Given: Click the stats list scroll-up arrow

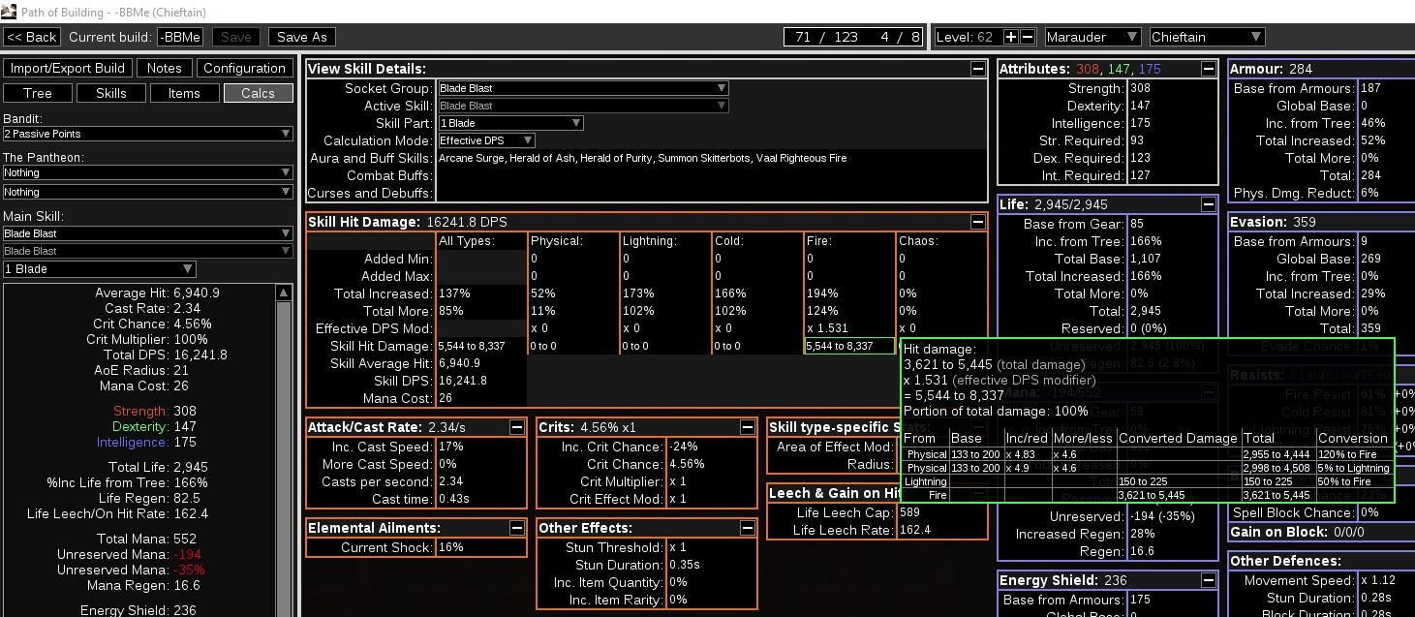Looking at the screenshot, I should (x=284, y=293).
